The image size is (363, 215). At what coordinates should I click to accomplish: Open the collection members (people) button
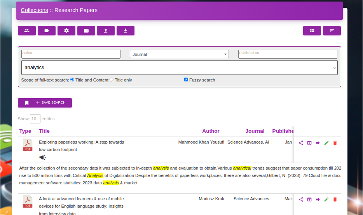pyautogui.click(x=27, y=31)
